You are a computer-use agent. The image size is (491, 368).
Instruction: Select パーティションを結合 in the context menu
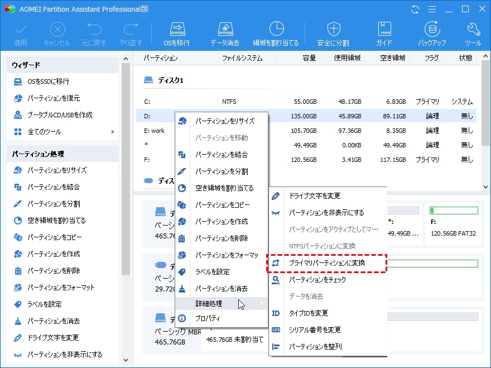(222, 155)
